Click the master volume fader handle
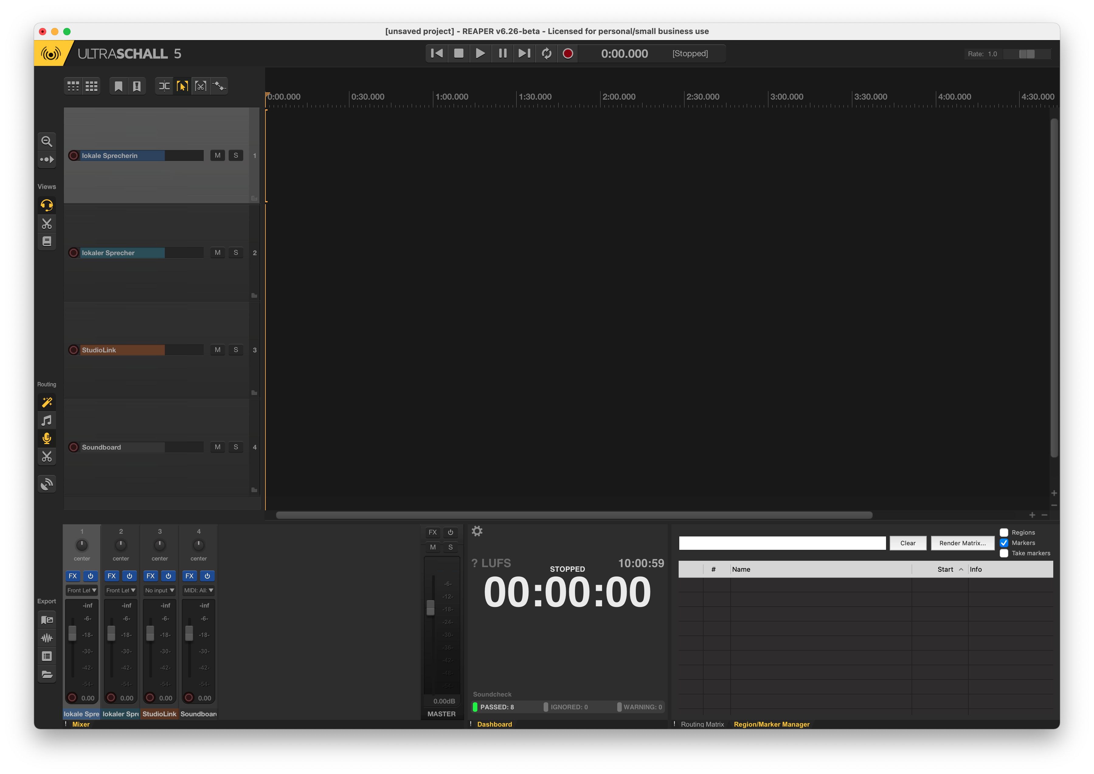The image size is (1094, 774). [430, 607]
